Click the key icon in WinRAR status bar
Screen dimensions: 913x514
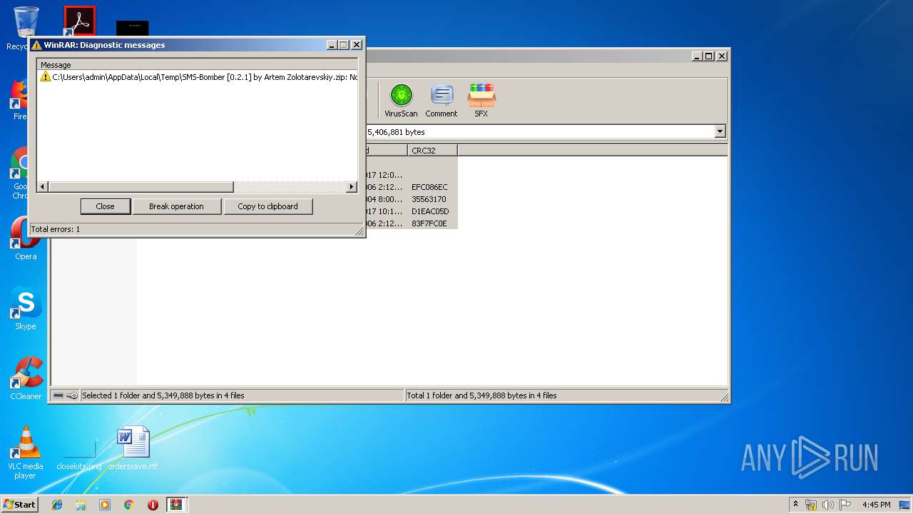[72, 395]
